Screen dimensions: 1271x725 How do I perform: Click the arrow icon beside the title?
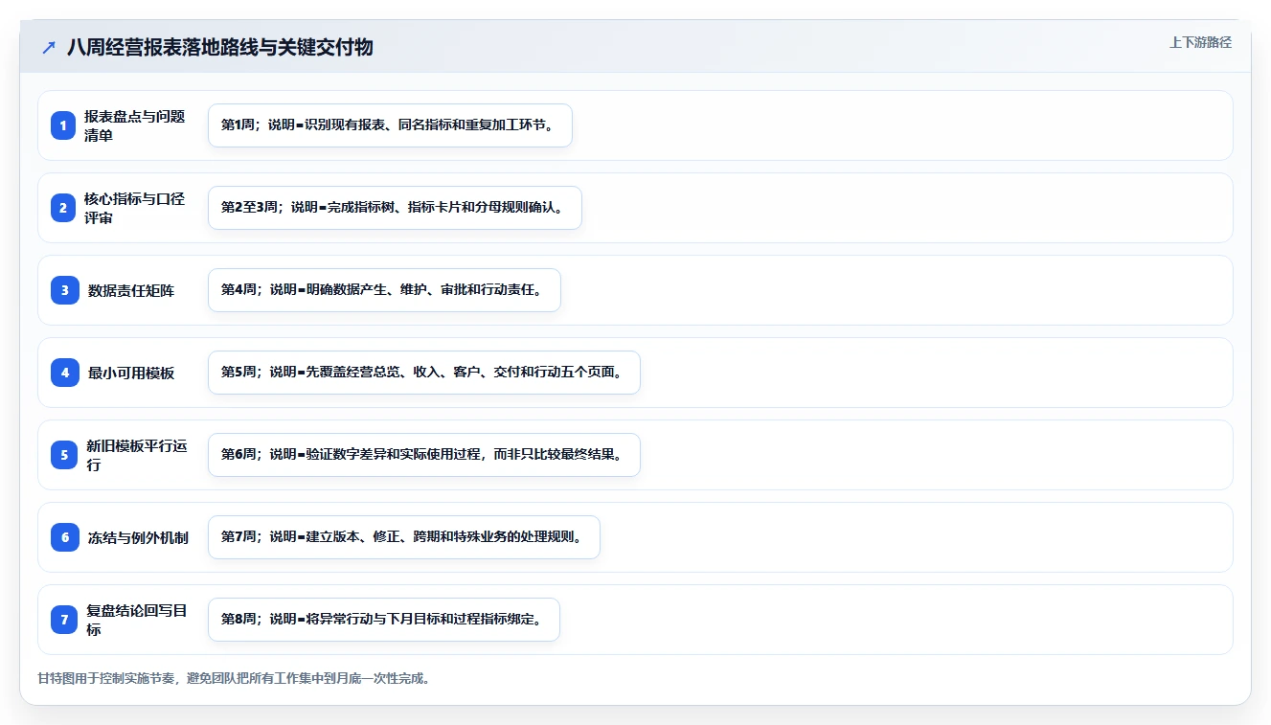pos(49,47)
